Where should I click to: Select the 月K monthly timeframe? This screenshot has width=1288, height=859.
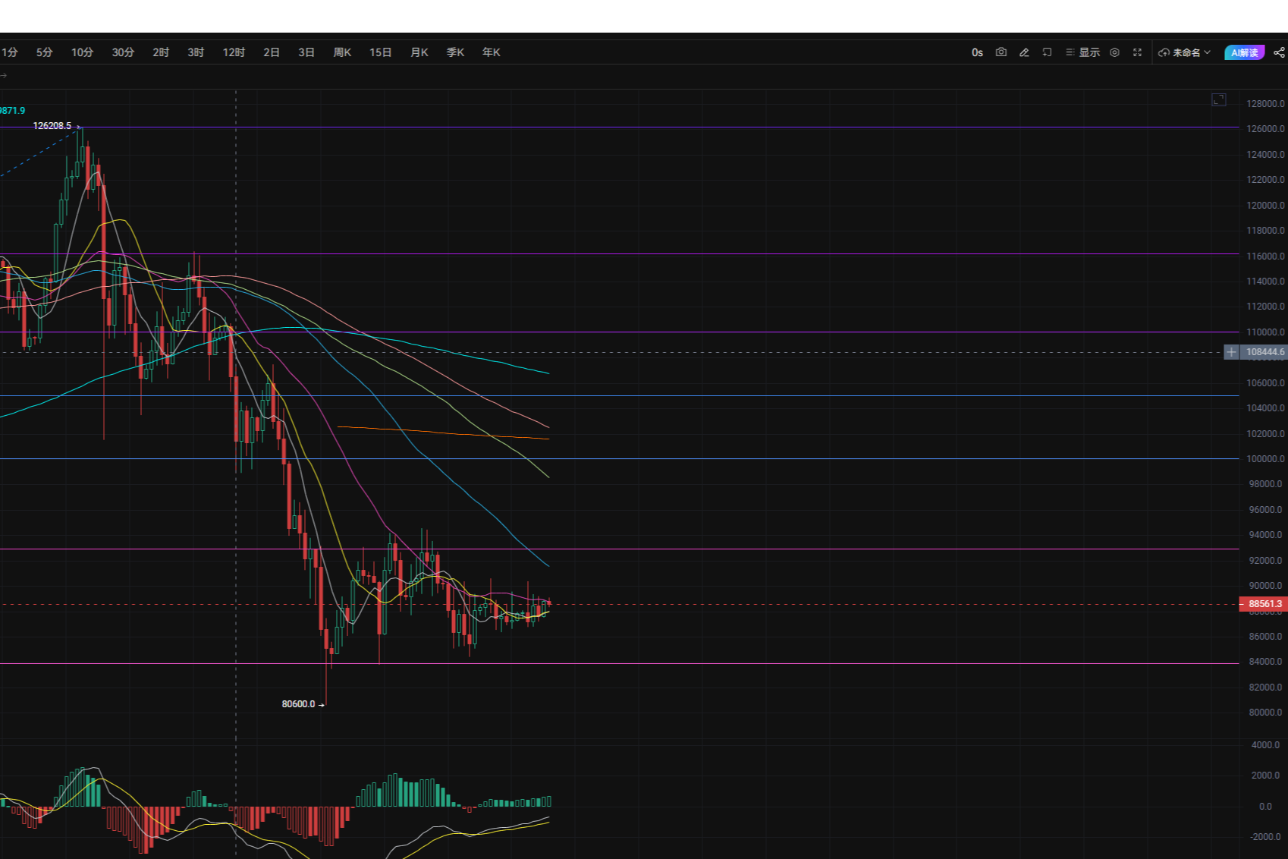tap(419, 52)
